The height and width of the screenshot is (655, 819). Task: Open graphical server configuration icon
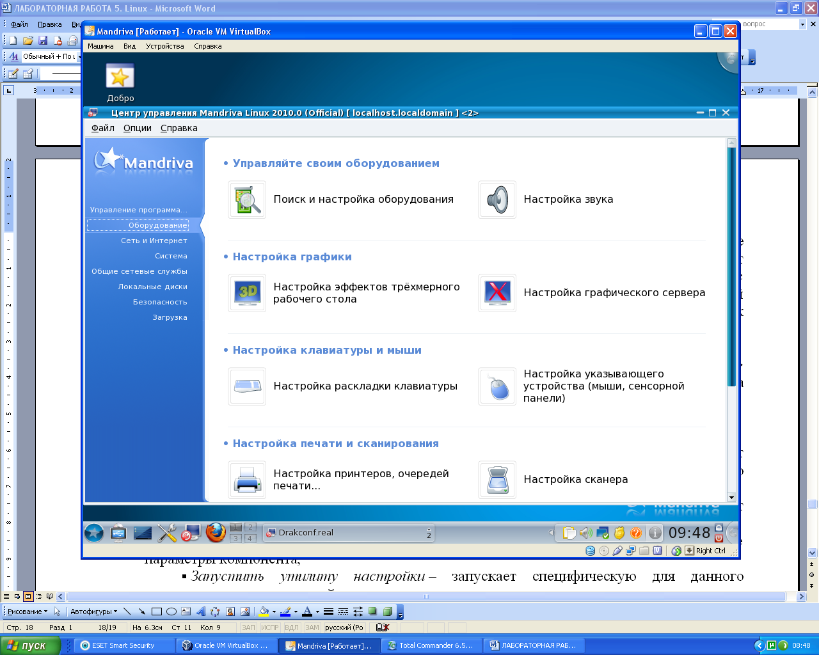(x=497, y=293)
